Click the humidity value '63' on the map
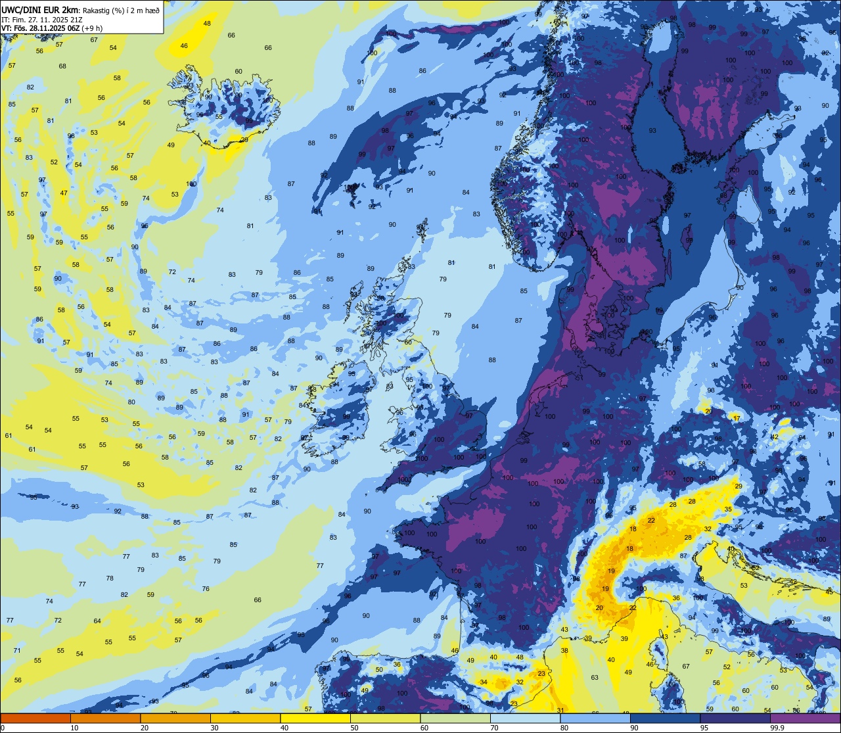This screenshot has width=841, height=733. [x=595, y=677]
